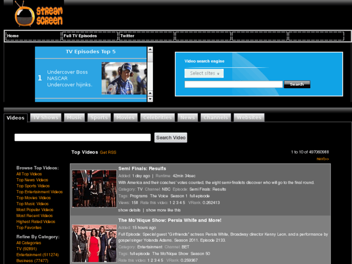
Task: Open the Twitter menu item
Action: point(146,36)
